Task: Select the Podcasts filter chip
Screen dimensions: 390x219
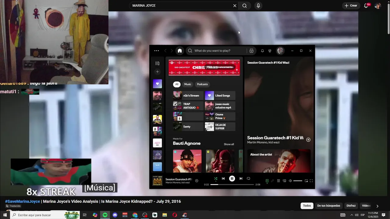Action: (202, 84)
